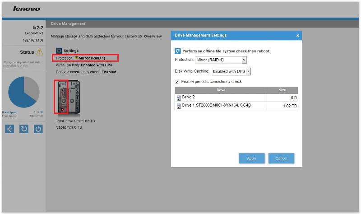
Task: Click Write Caching: Enabled with UPS text
Action: click(x=84, y=65)
